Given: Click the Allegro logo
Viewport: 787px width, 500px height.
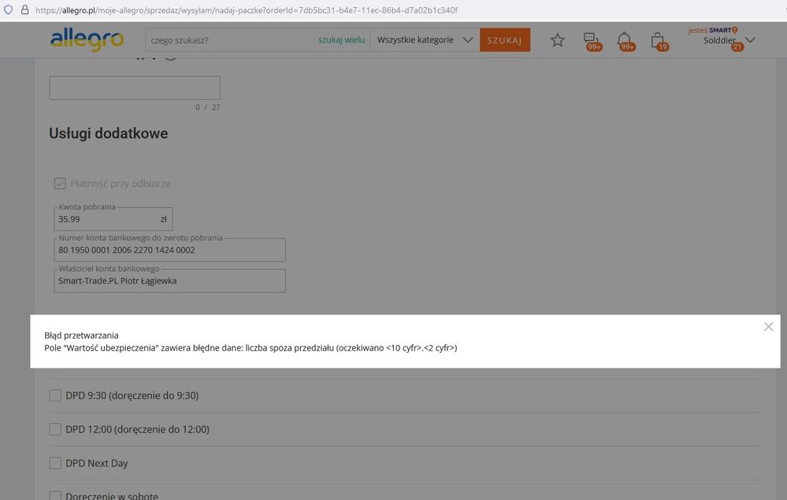Looking at the screenshot, I should coord(87,40).
